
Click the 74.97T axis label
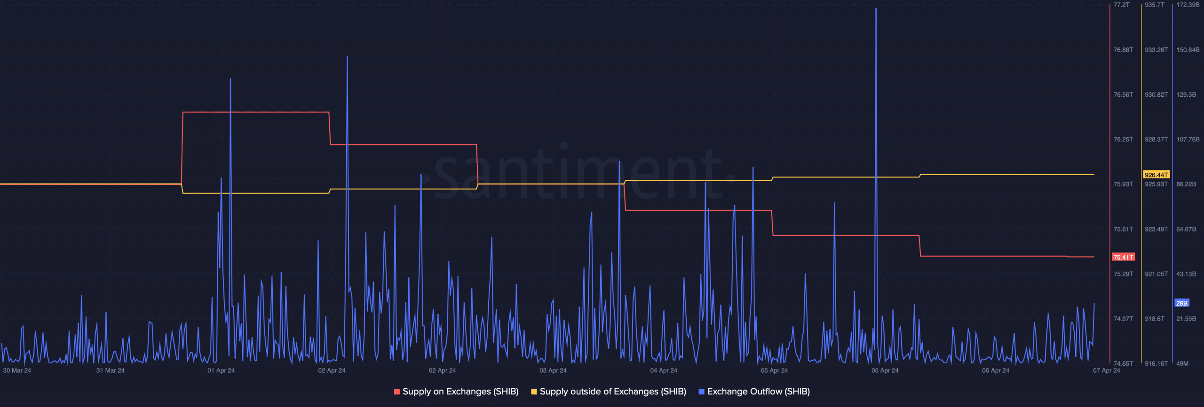point(1123,319)
